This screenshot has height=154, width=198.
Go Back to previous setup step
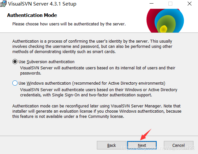(x=112, y=145)
